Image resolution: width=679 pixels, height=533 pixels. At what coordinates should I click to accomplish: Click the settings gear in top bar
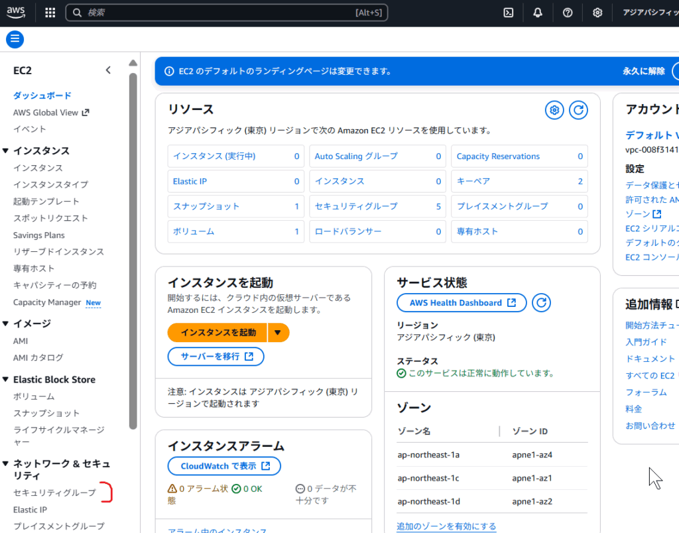tap(597, 13)
